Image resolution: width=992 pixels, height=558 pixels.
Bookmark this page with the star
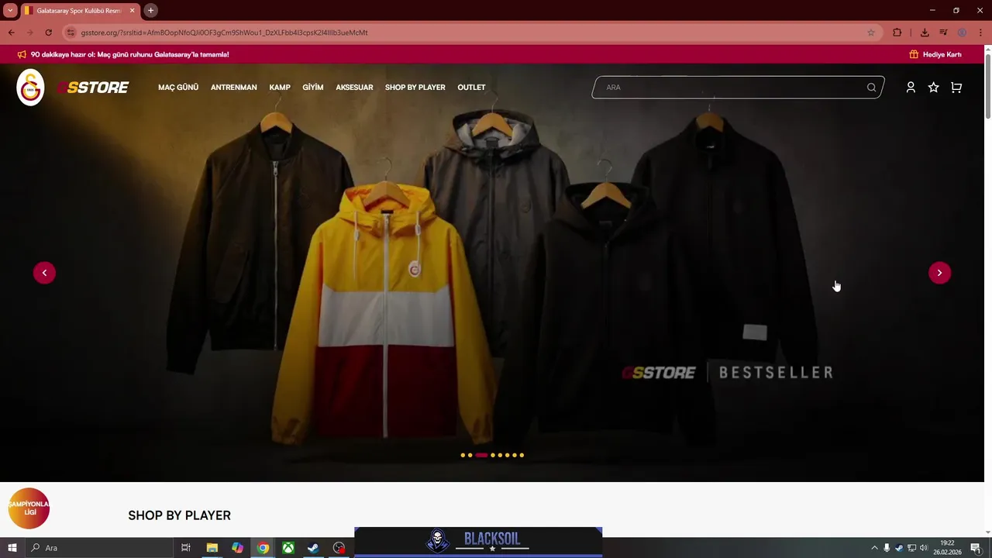[871, 33]
